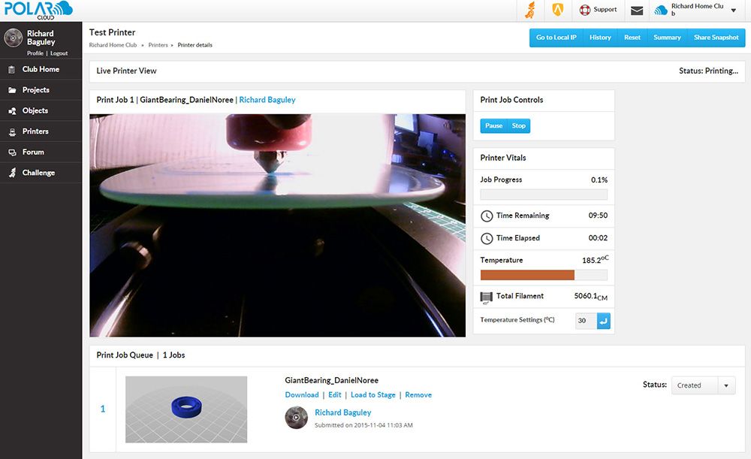
Task: Download the GiantBearing_DanielNoree job
Action: pos(302,395)
